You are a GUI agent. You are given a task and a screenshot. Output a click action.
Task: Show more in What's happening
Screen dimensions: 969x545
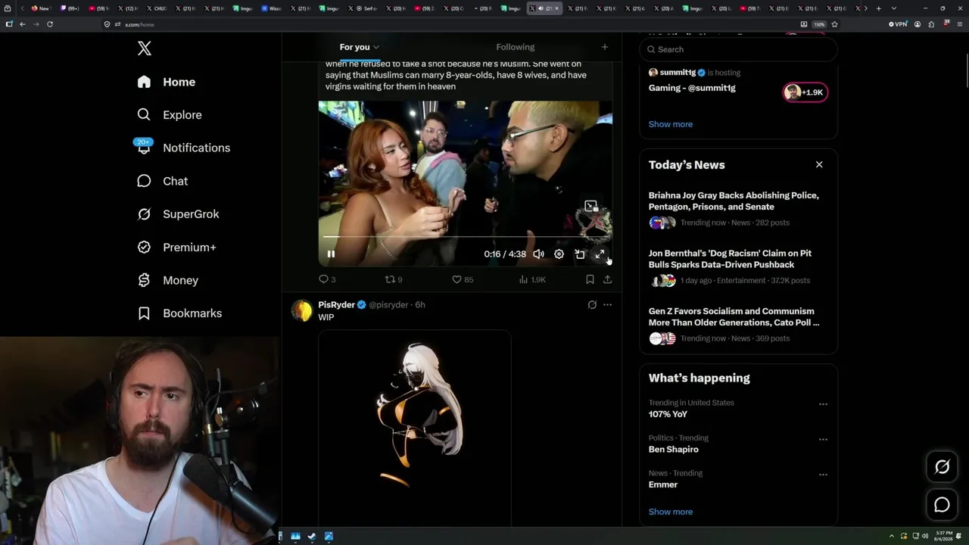[670, 512]
